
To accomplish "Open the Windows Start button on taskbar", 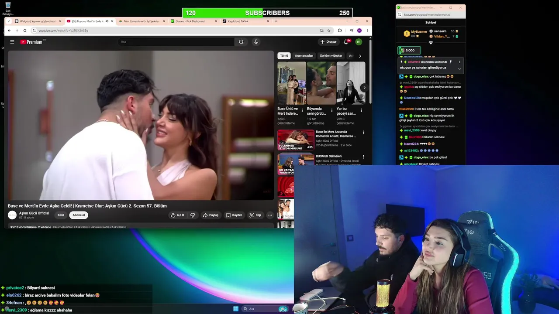I will (236, 309).
